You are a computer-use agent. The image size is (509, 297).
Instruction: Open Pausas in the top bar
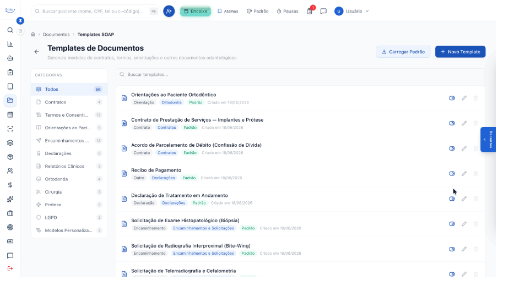coord(288,11)
